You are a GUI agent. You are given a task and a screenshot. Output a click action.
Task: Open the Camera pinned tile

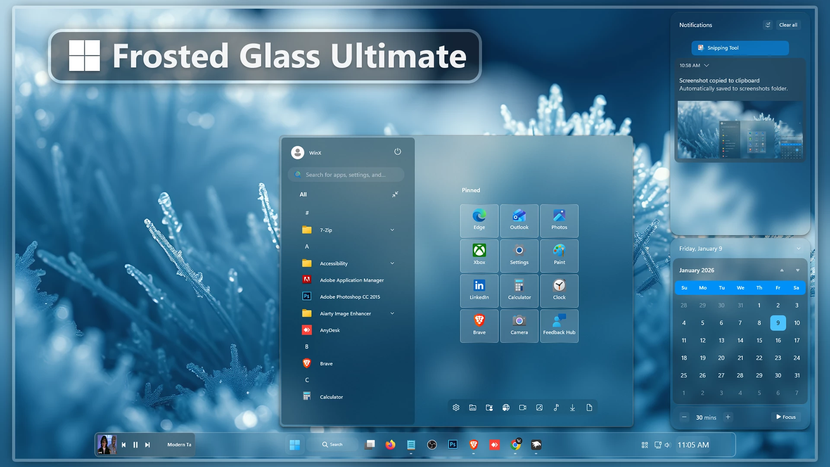[519, 326]
